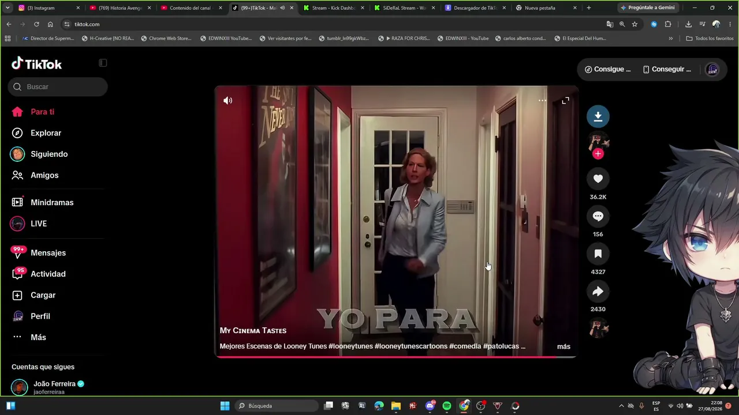
Task: Download the video with the blue button
Action: 598,116
